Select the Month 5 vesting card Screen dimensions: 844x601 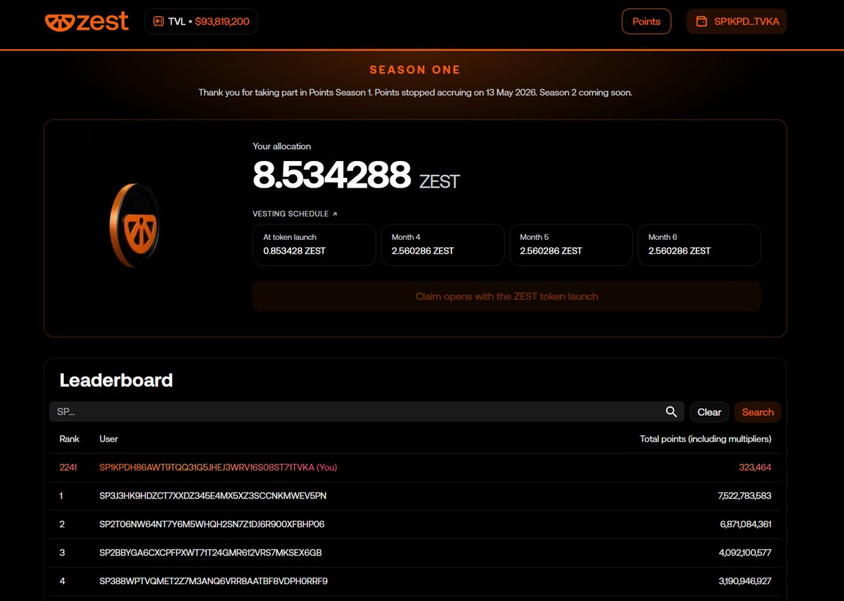tap(570, 245)
